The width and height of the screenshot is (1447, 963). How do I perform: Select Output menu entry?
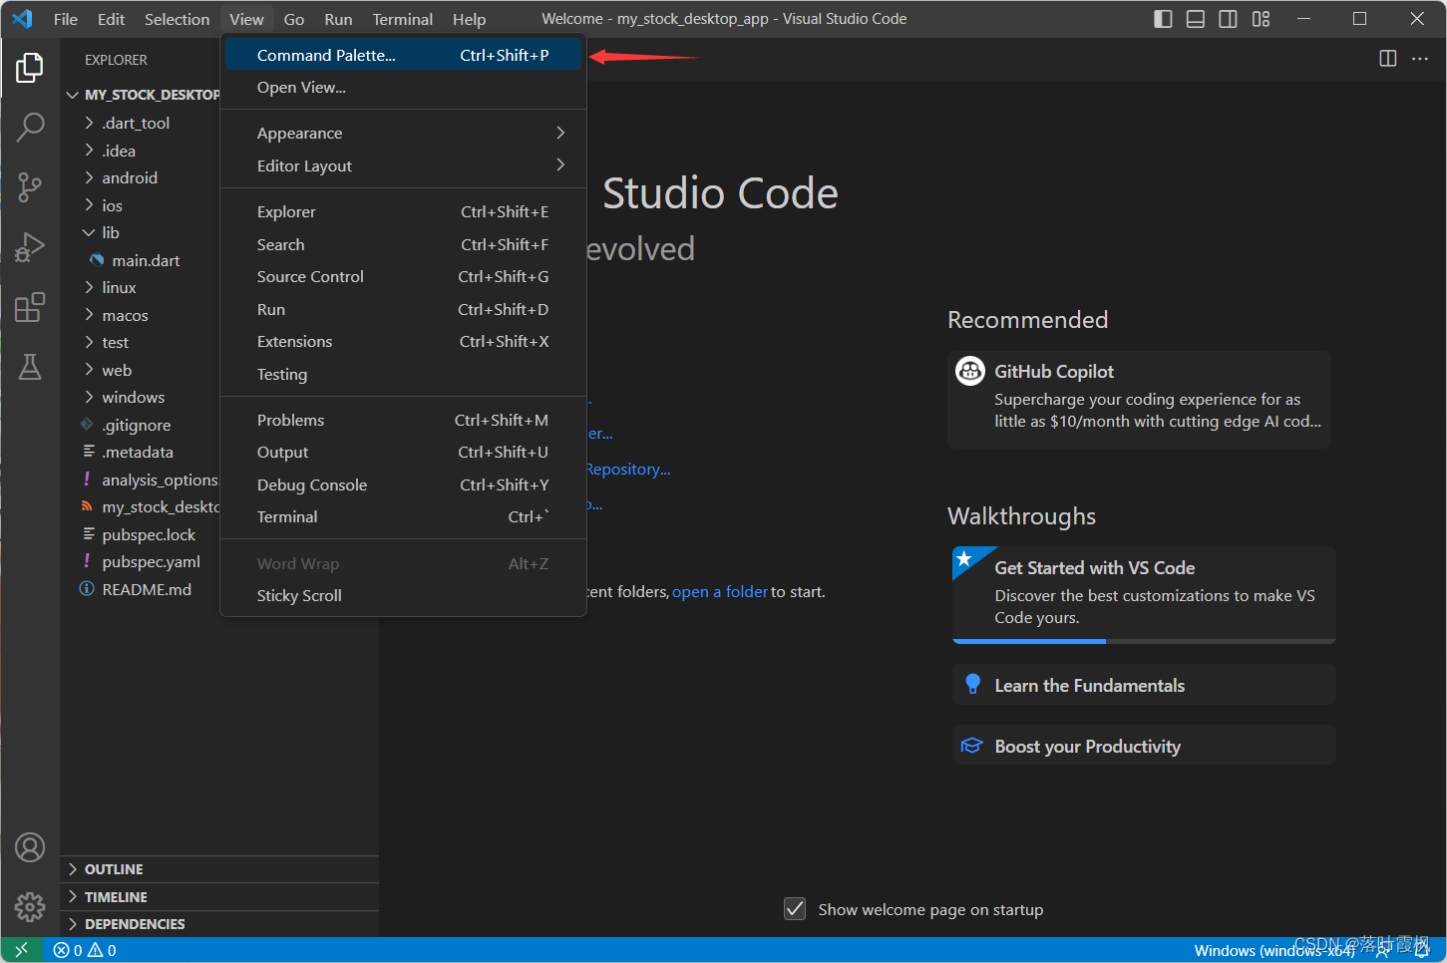point(403,452)
